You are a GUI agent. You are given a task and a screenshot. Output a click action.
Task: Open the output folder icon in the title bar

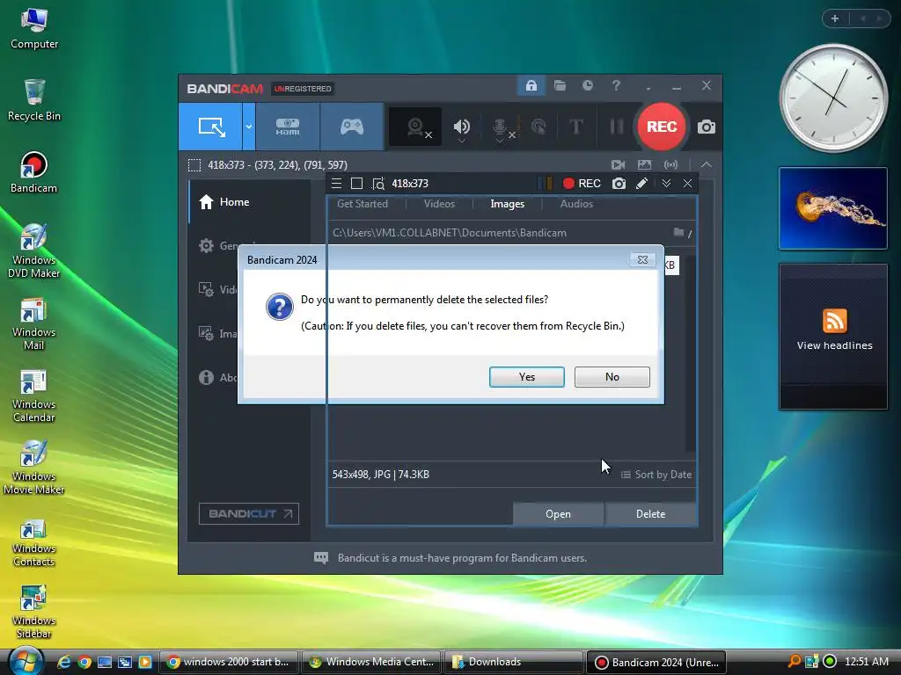560,86
